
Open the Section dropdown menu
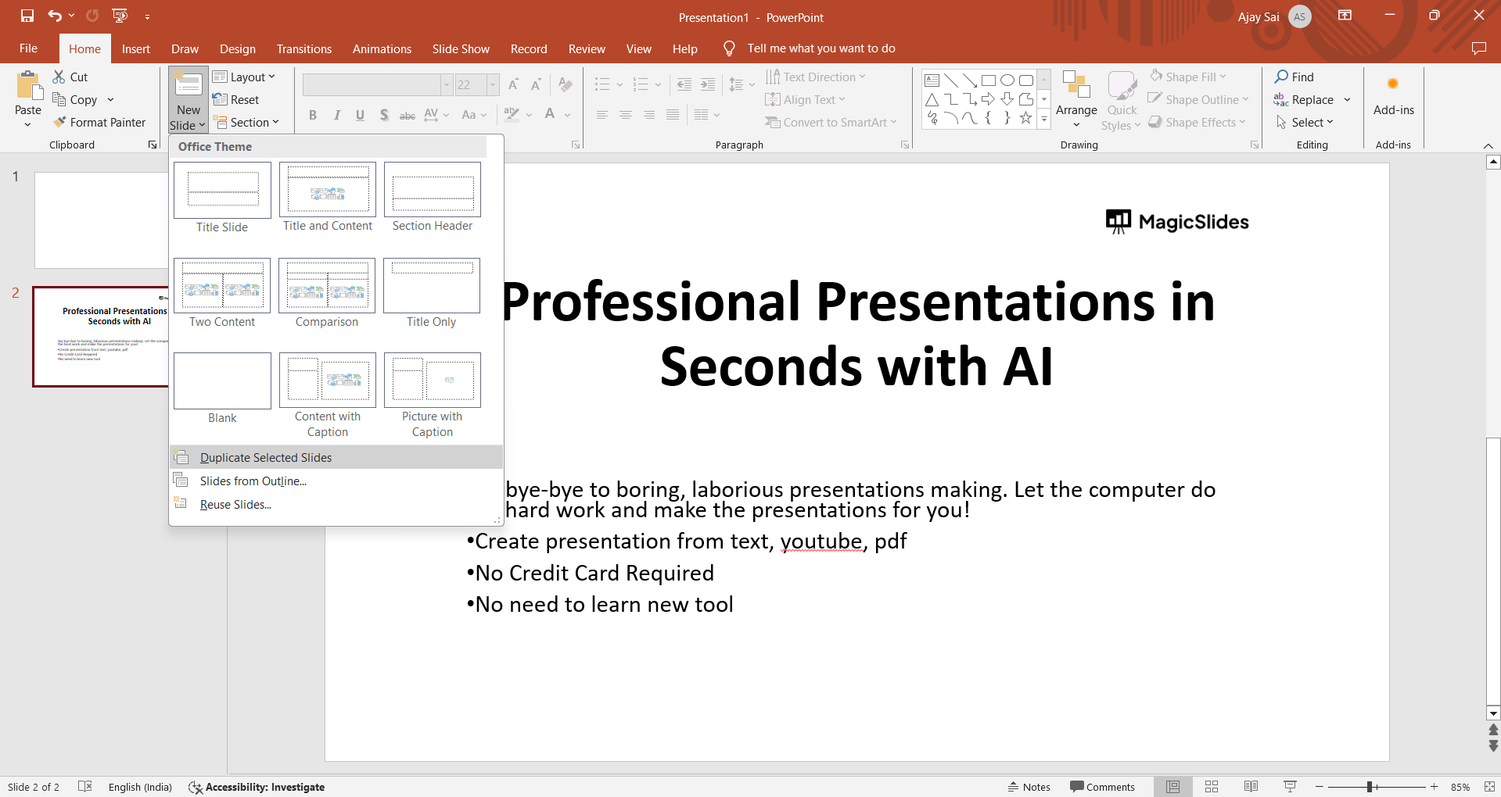247,123
